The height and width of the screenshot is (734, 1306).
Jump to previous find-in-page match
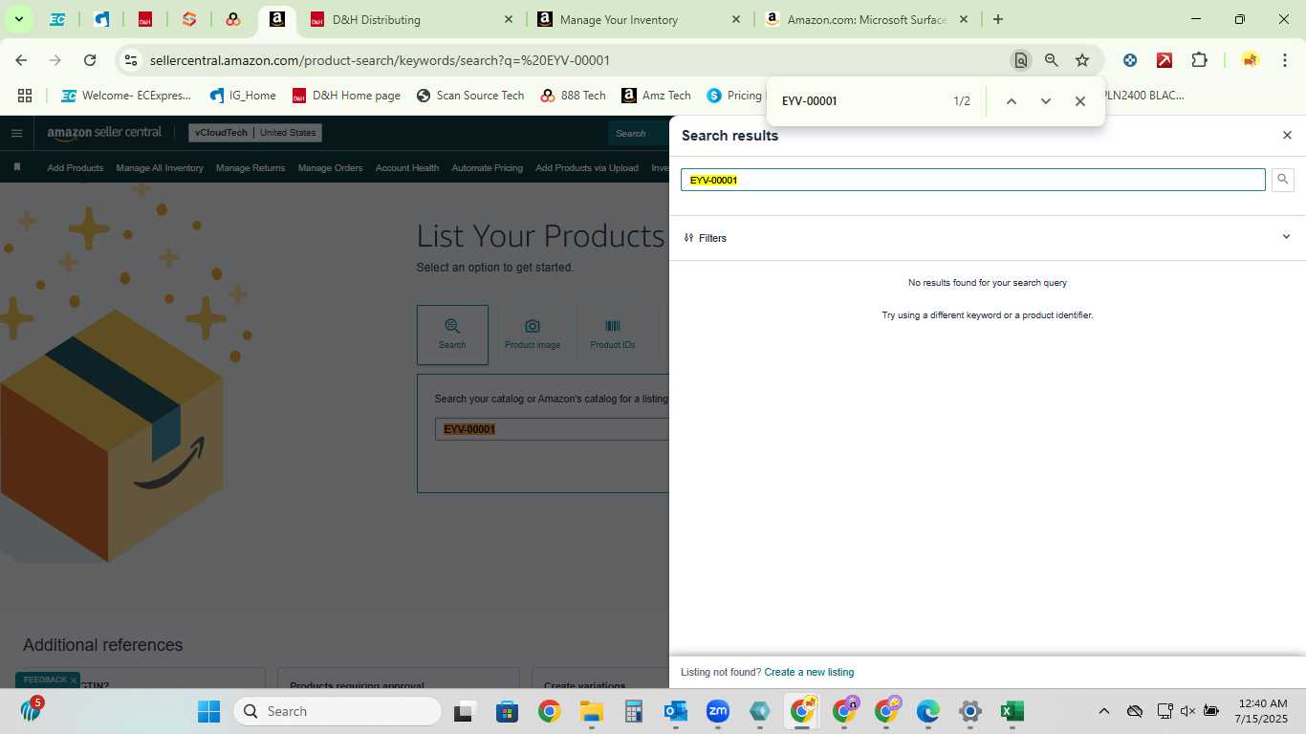click(1011, 101)
